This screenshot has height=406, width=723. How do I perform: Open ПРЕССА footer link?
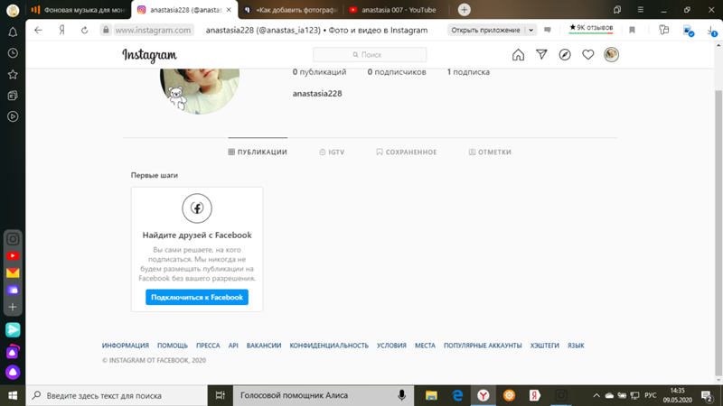(208, 346)
